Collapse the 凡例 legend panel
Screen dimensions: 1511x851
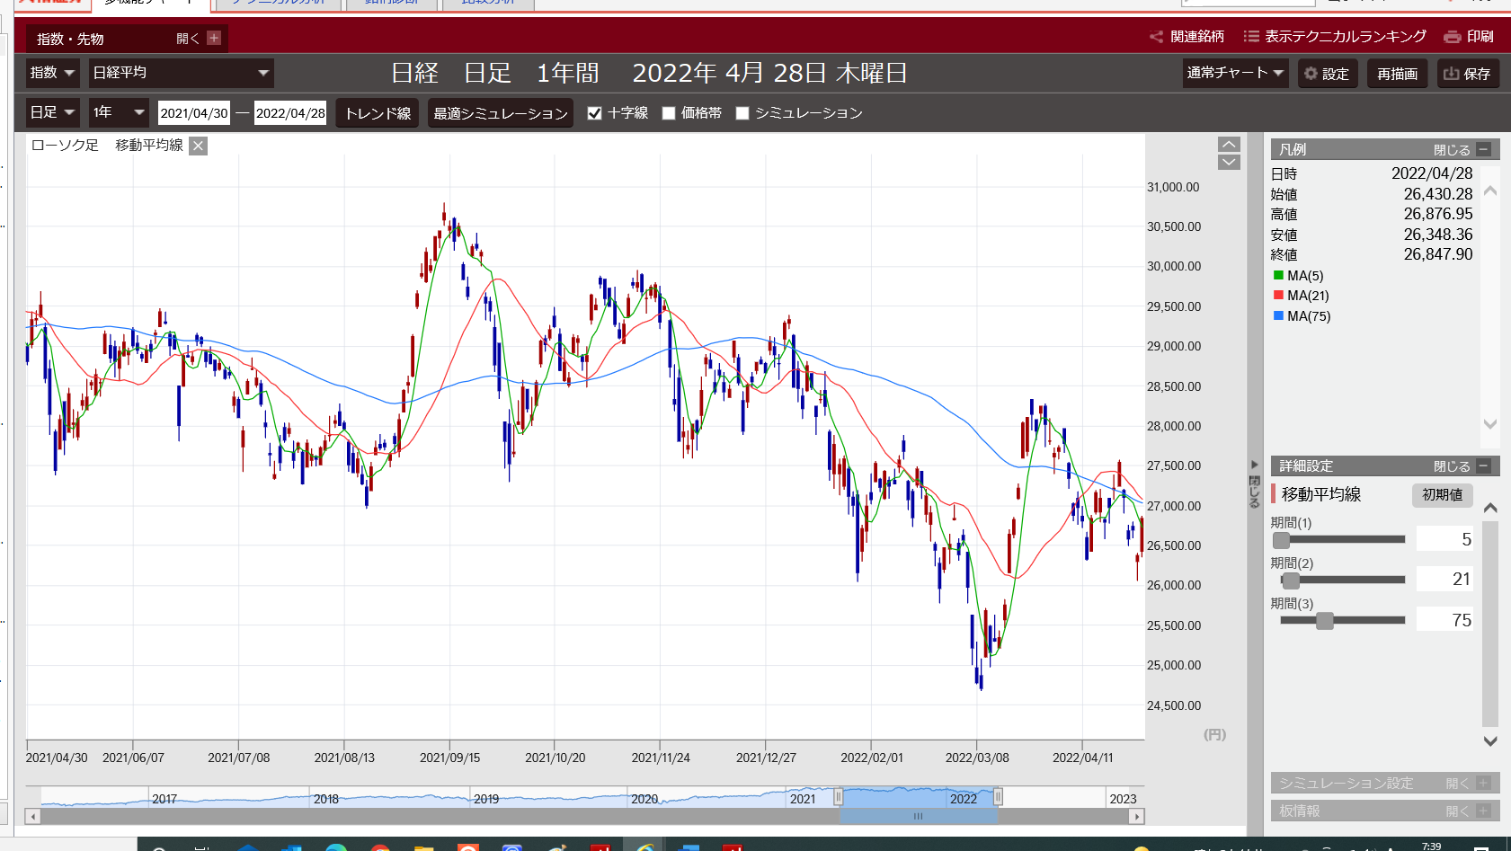tap(1484, 150)
